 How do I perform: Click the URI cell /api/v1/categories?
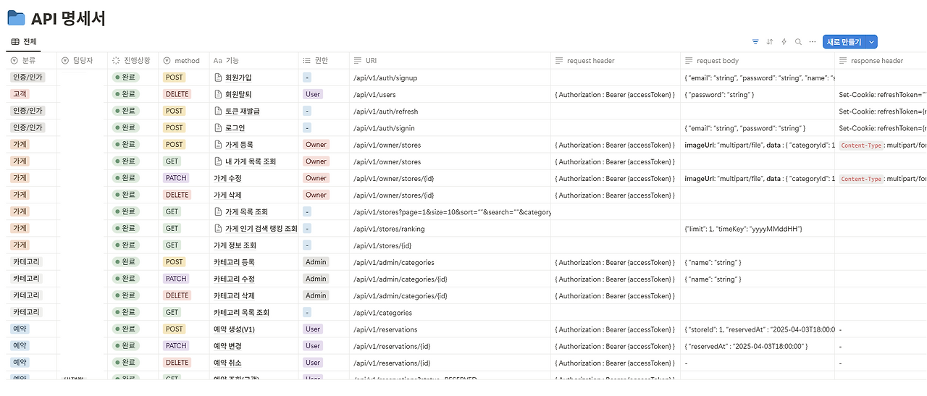[449, 313]
